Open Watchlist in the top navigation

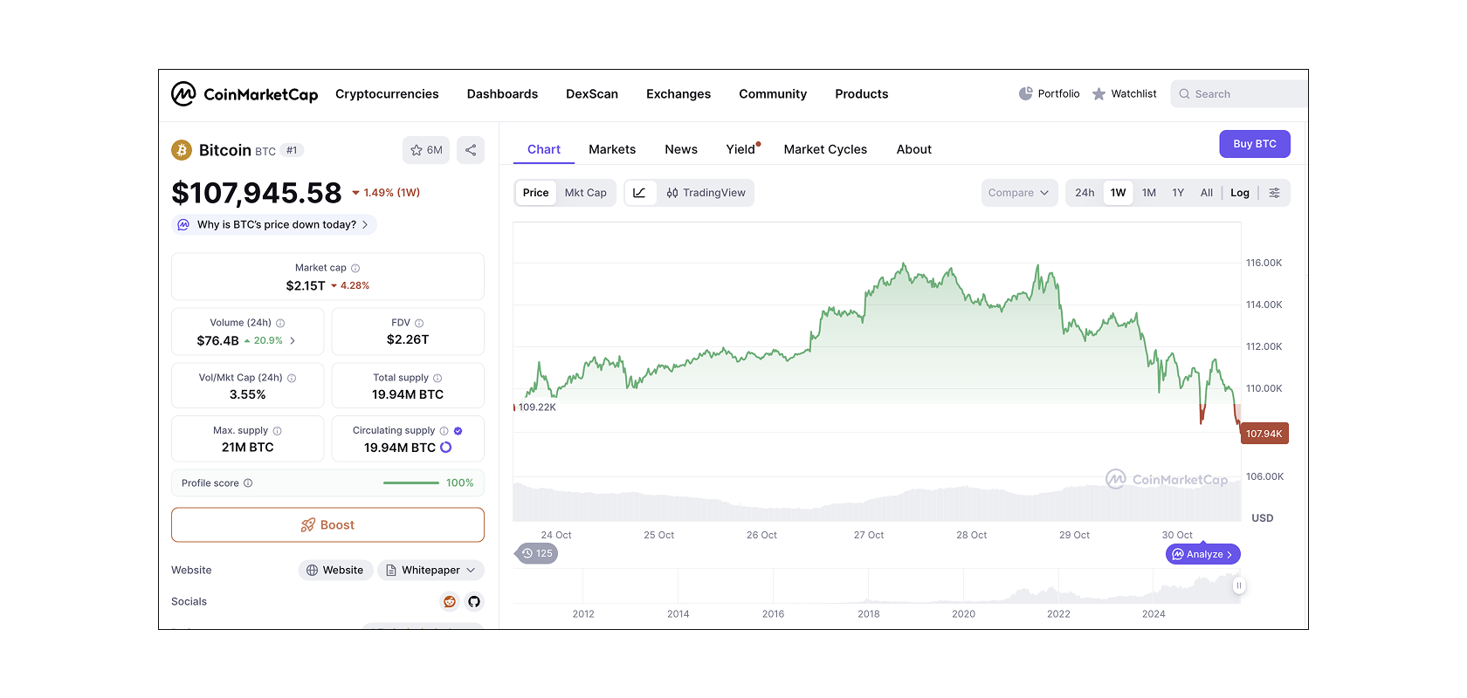[1124, 93]
